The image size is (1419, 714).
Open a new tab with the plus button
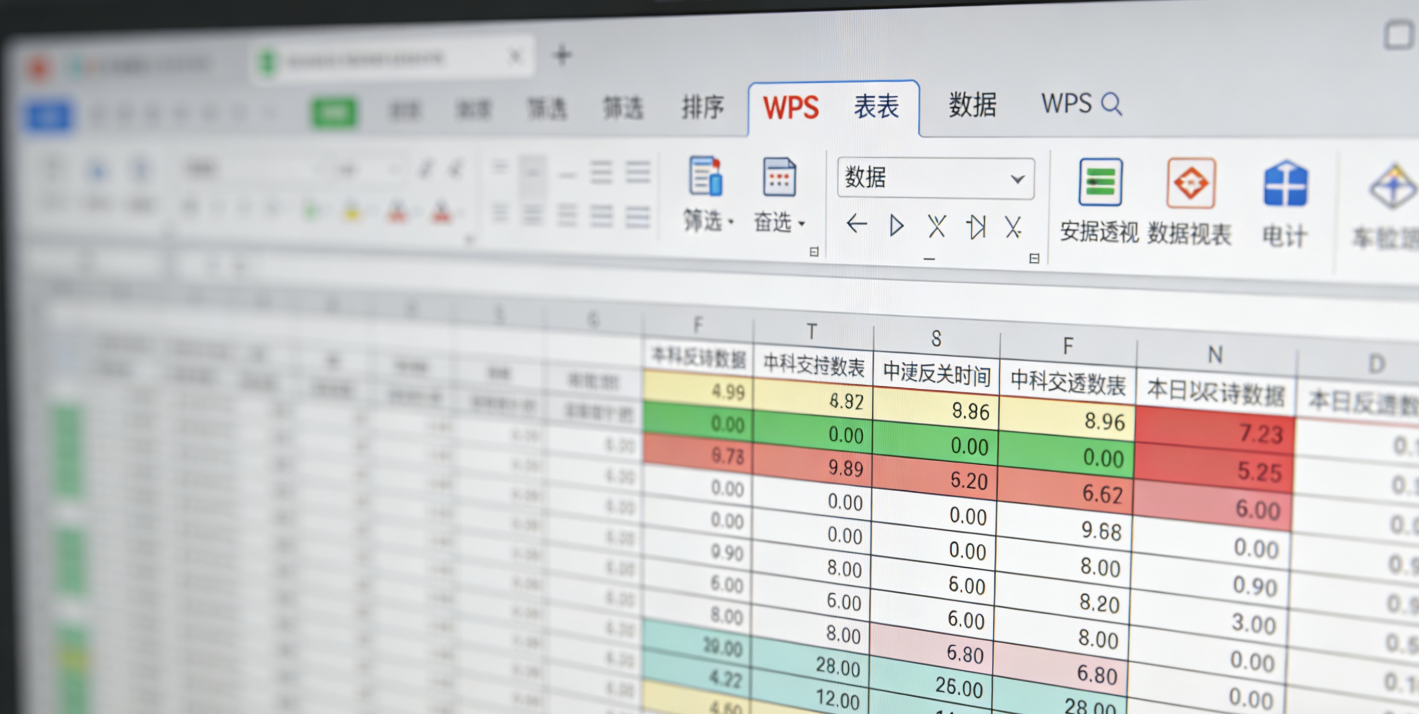[563, 55]
